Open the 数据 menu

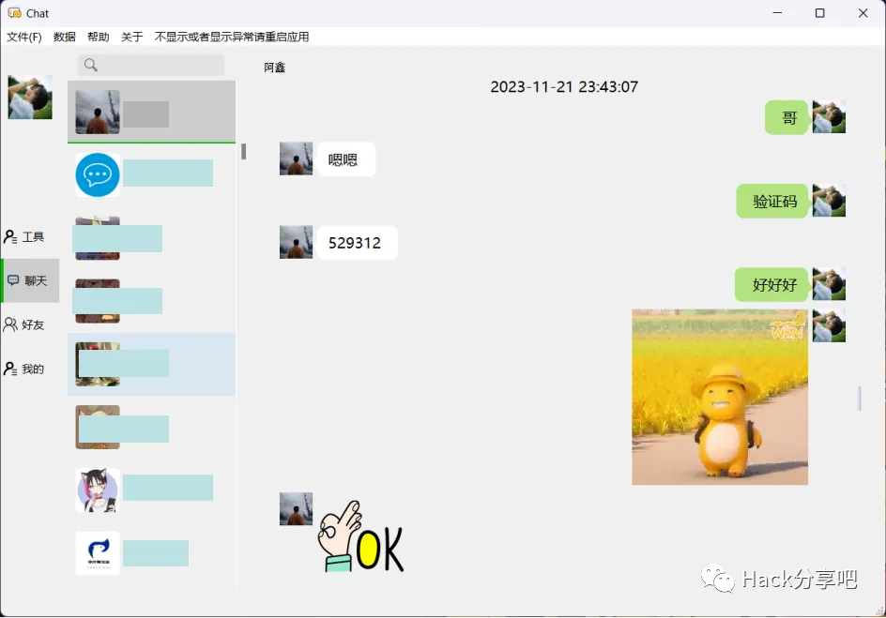(65, 37)
